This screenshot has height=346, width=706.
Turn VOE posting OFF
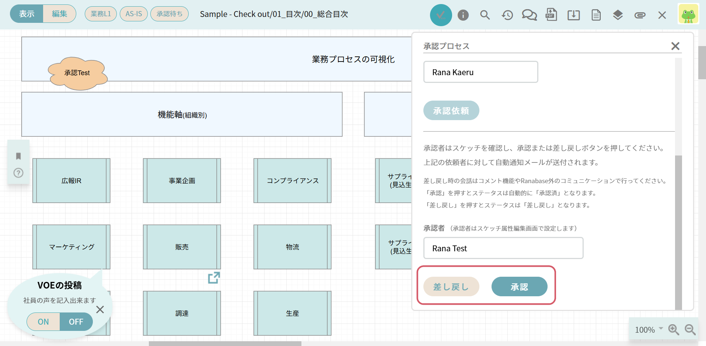pyautogui.click(x=76, y=322)
